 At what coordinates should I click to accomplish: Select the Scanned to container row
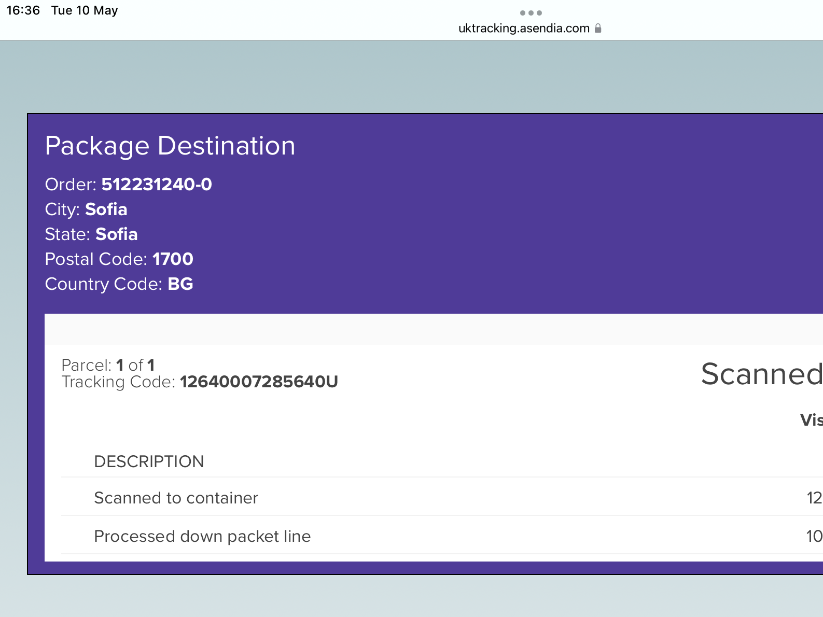[176, 498]
